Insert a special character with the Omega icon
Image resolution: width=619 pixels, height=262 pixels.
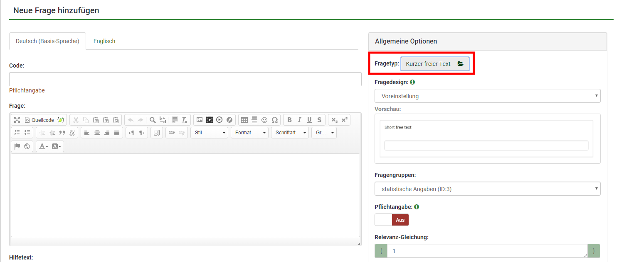click(x=274, y=120)
